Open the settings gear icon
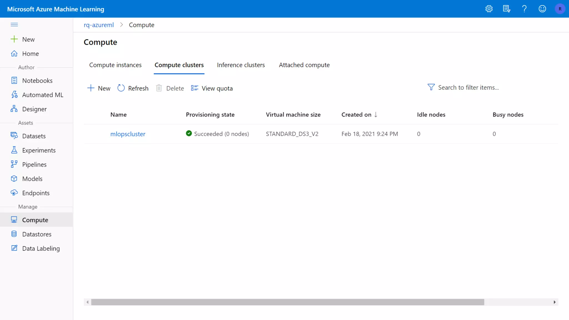The height and width of the screenshot is (320, 569). coord(489,9)
